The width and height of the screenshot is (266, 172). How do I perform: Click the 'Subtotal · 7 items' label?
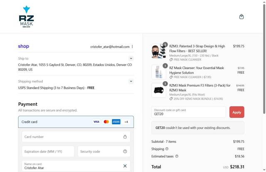164,142
